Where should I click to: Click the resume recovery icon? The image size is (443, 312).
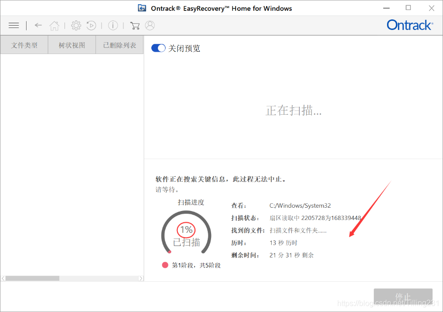[x=91, y=26]
